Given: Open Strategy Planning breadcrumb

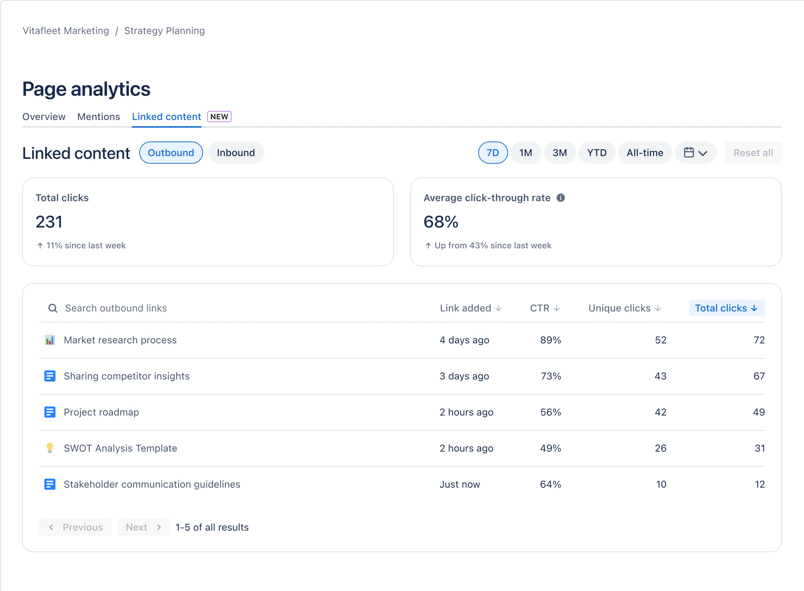Looking at the screenshot, I should 165,31.
